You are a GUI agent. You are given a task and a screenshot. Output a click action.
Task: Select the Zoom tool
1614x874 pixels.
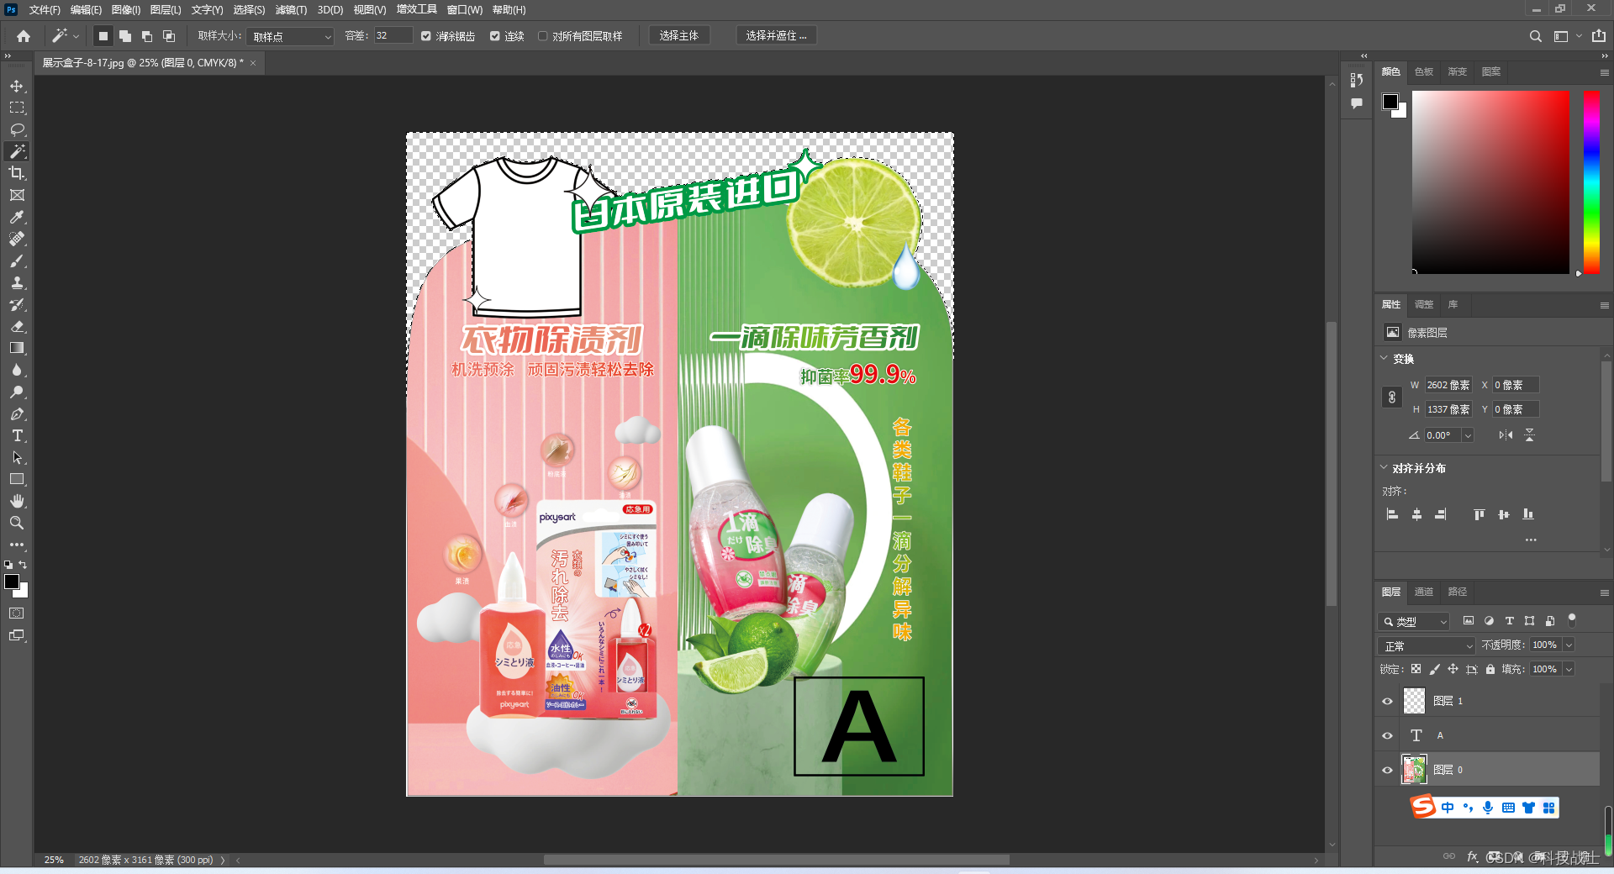pos(17,523)
